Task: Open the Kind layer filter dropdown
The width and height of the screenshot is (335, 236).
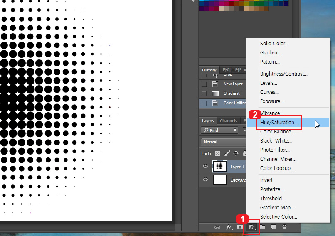Action: pos(219,130)
